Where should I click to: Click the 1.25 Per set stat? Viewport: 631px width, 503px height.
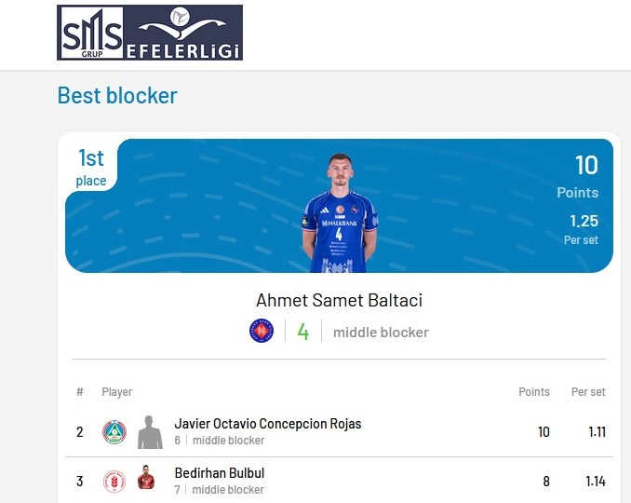(584, 229)
